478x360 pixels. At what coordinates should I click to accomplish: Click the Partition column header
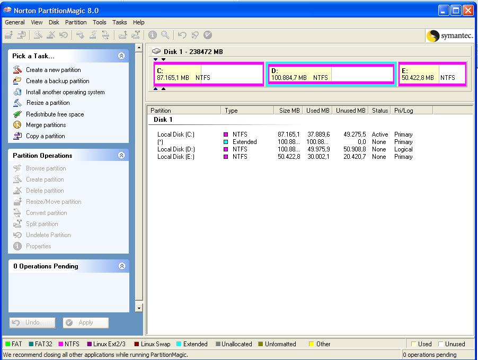coord(184,110)
